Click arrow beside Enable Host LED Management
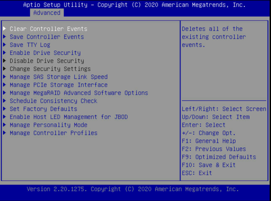Image resolution: width=271 pixels, height=201 pixels. coord(5,117)
